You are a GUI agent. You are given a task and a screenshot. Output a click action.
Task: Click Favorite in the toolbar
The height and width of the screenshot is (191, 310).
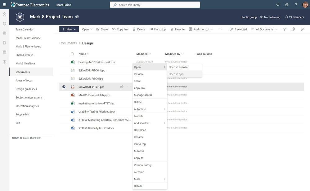[x=177, y=29]
